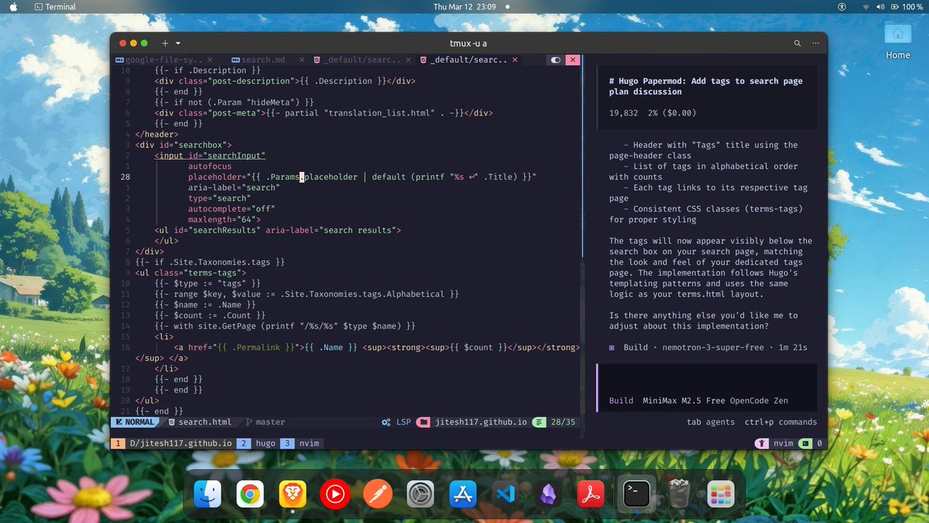The height and width of the screenshot is (523, 929).
Task: Click the accessibility icon in menu bar
Action: 842,7
